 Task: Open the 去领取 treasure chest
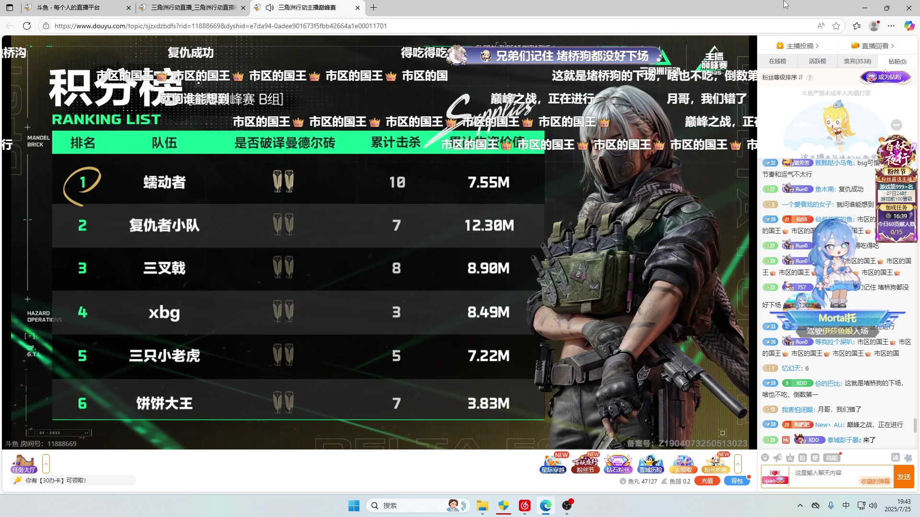(683, 463)
